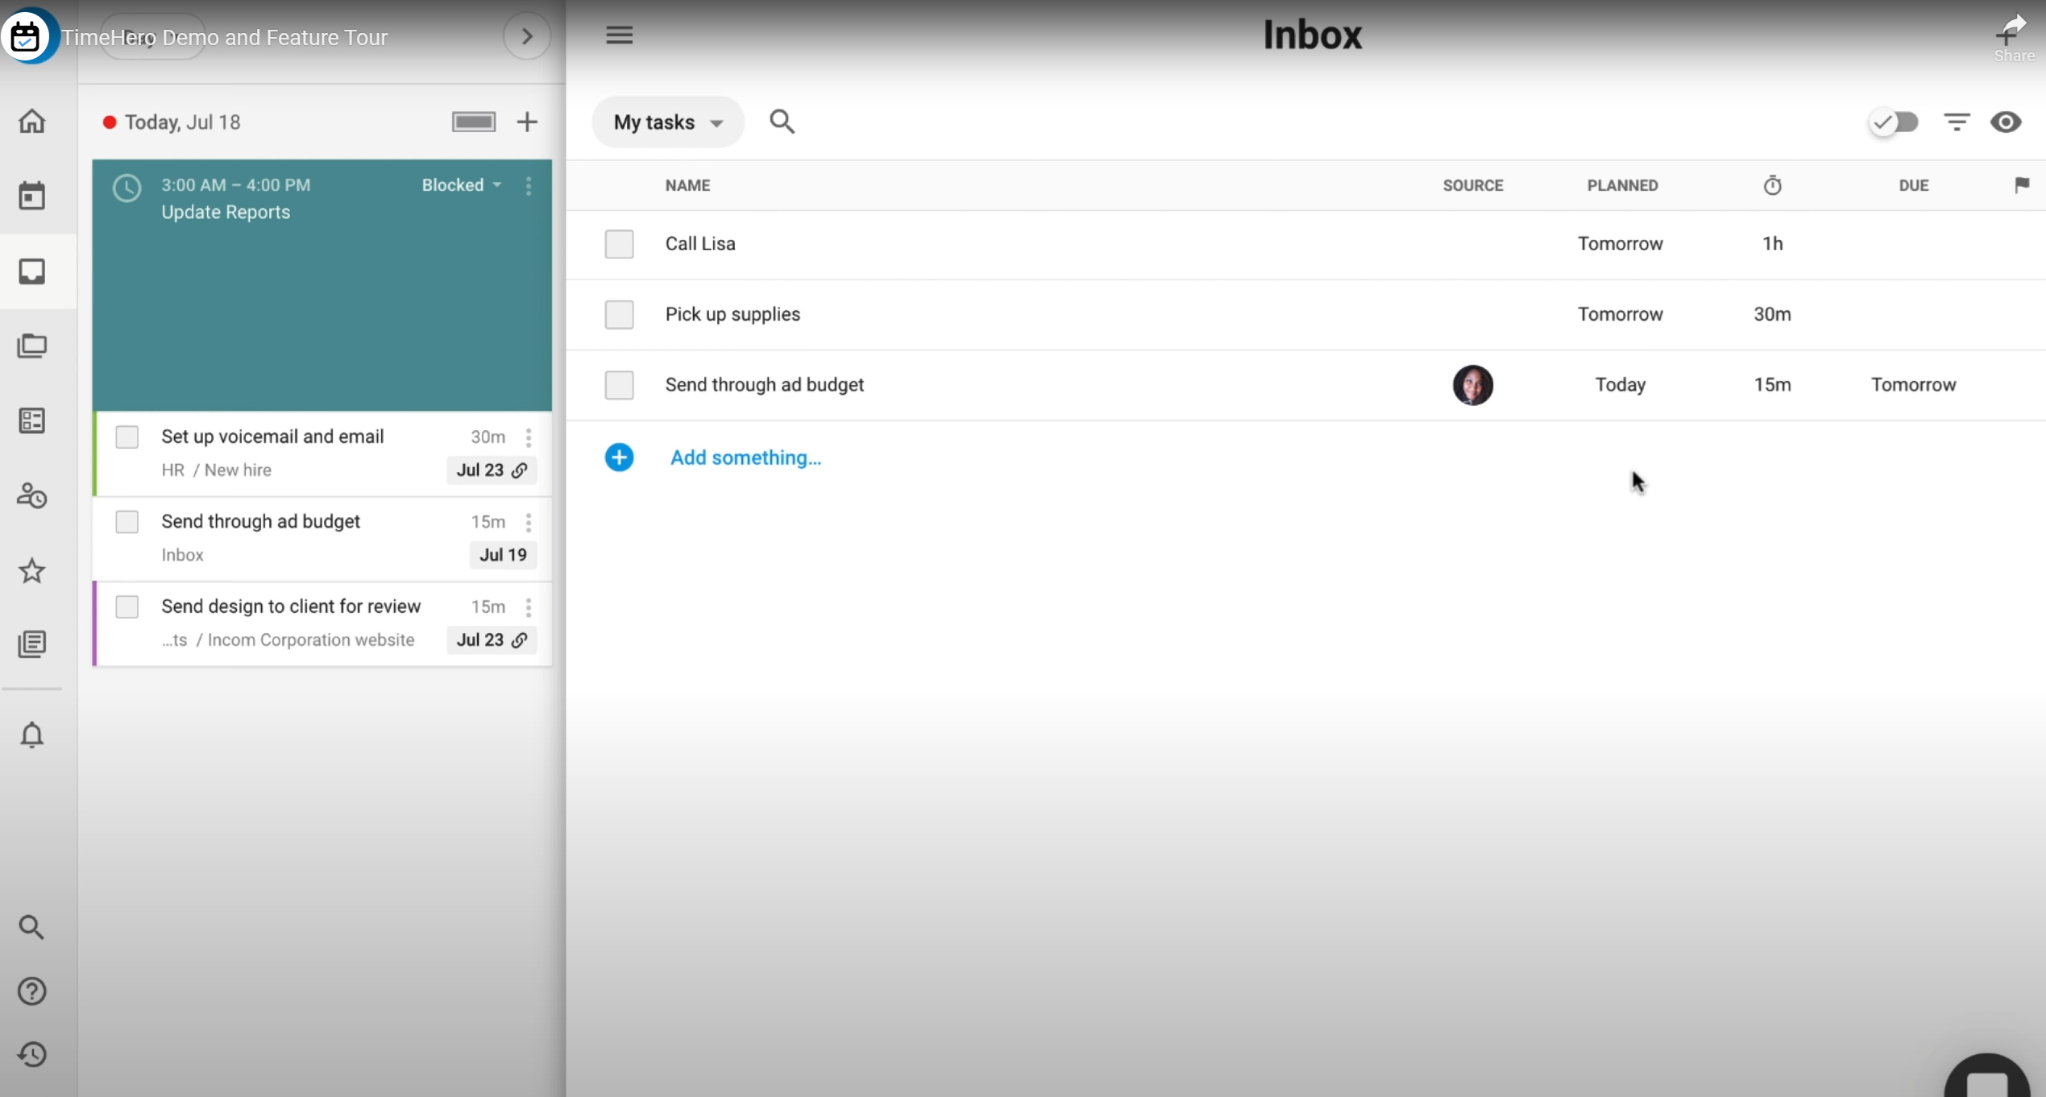
Task: Open the help question mark icon
Action: pos(32,991)
